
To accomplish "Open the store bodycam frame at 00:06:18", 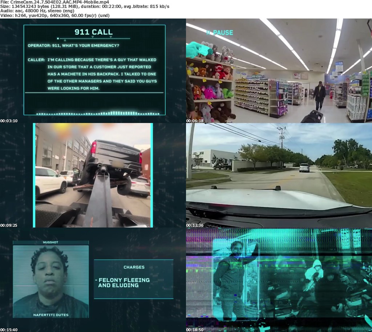I will pos(279,71).
